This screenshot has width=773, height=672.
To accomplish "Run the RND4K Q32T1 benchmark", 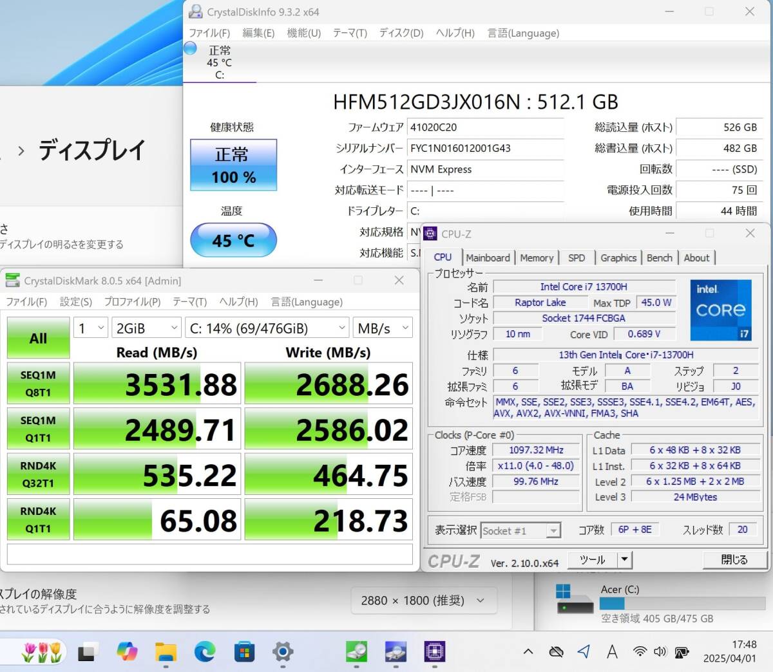I will tap(38, 474).
